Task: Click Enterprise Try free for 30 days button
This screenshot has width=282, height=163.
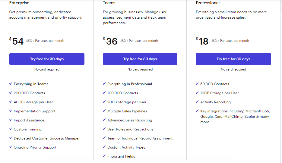Action: tap(47, 59)
